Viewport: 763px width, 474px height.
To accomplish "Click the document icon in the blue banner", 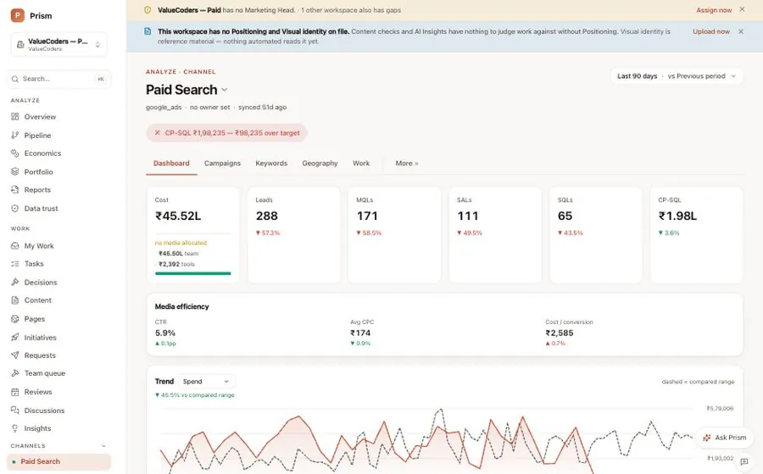I will (148, 31).
